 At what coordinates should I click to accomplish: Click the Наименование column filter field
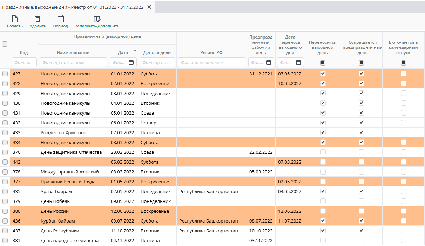click(73, 62)
